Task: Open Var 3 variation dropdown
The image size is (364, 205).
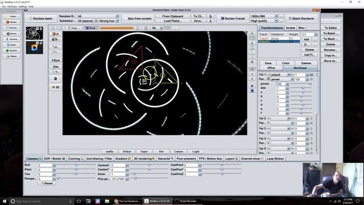Action: pyautogui.click(x=280, y=129)
